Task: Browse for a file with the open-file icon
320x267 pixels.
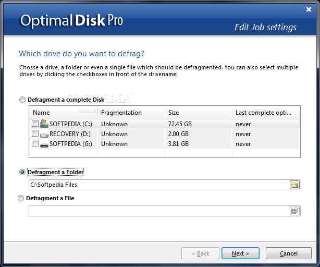Action: point(294,211)
